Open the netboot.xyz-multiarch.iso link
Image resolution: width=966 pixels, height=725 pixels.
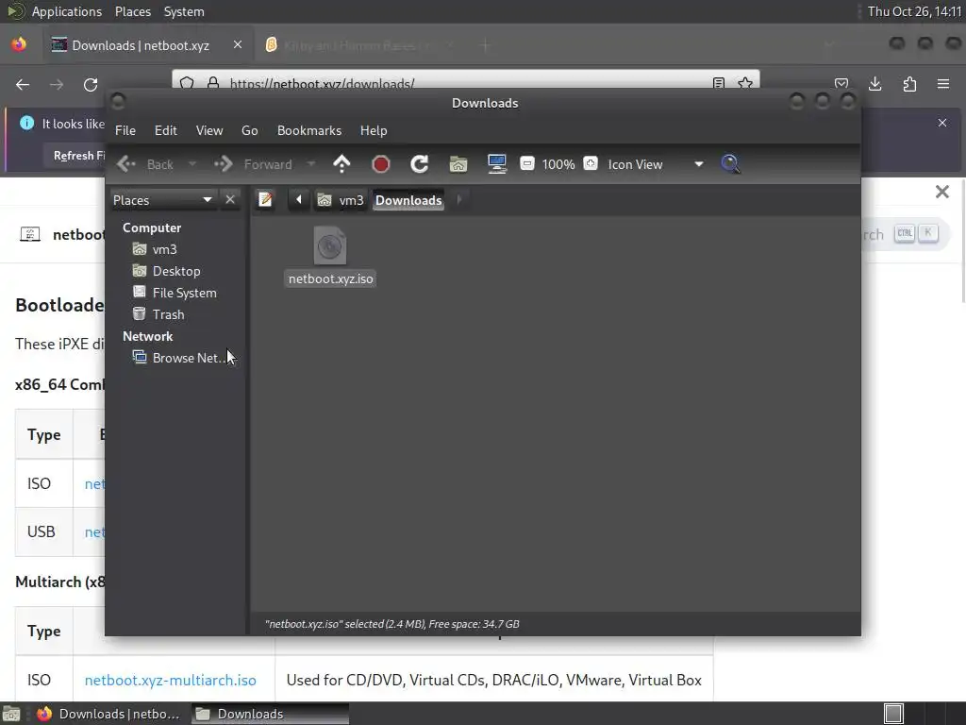(x=170, y=680)
